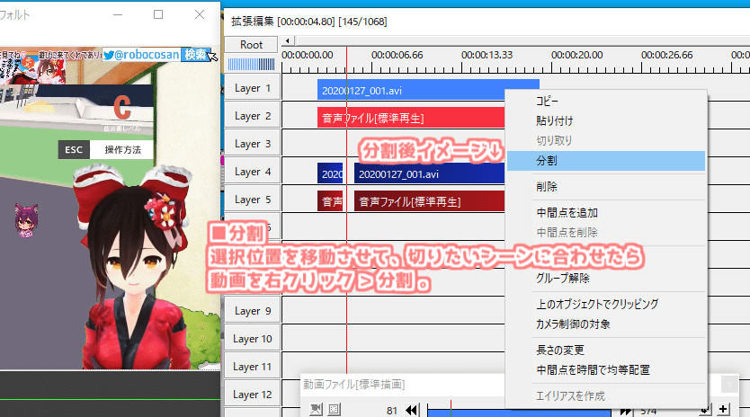750x417 pixels.
Task: Select Copy (コピー) in the context menu
Action: (x=547, y=101)
